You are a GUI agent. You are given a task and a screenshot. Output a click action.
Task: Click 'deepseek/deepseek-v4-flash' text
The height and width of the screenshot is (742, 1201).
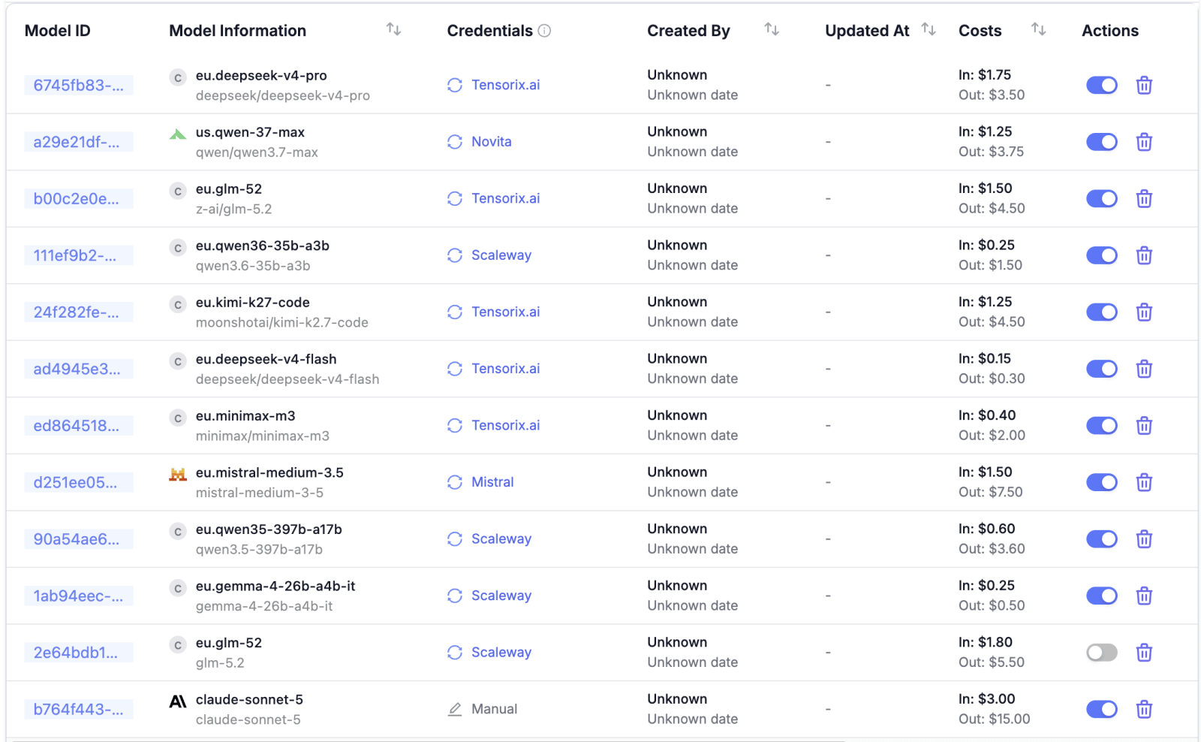click(287, 379)
